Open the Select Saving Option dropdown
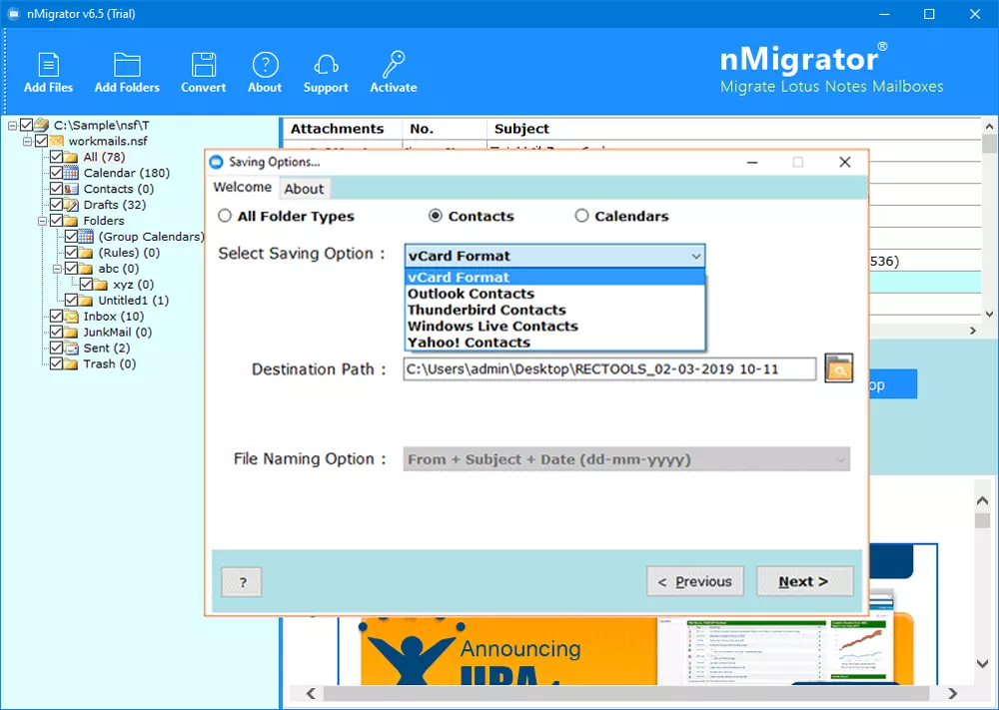Image resolution: width=999 pixels, height=710 pixels. pos(554,256)
